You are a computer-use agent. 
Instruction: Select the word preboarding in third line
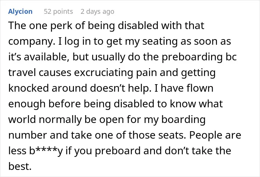coord(192,57)
